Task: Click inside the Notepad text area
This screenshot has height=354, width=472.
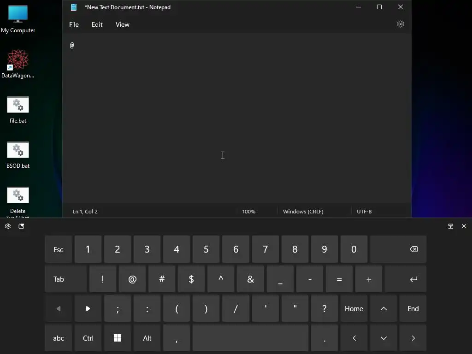Action: pyautogui.click(x=236, y=119)
